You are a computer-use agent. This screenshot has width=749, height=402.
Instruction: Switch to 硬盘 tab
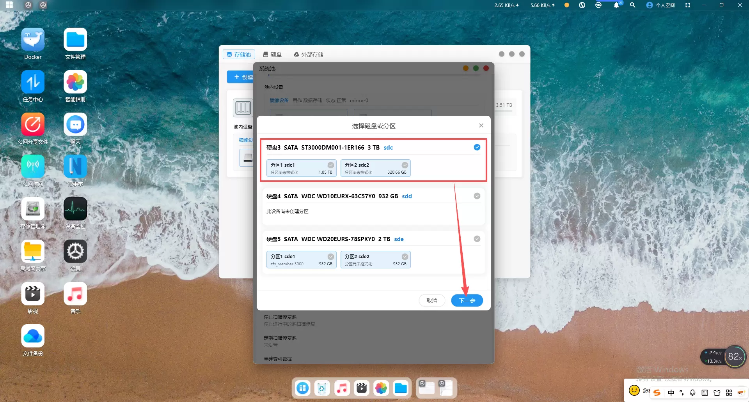[272, 55]
